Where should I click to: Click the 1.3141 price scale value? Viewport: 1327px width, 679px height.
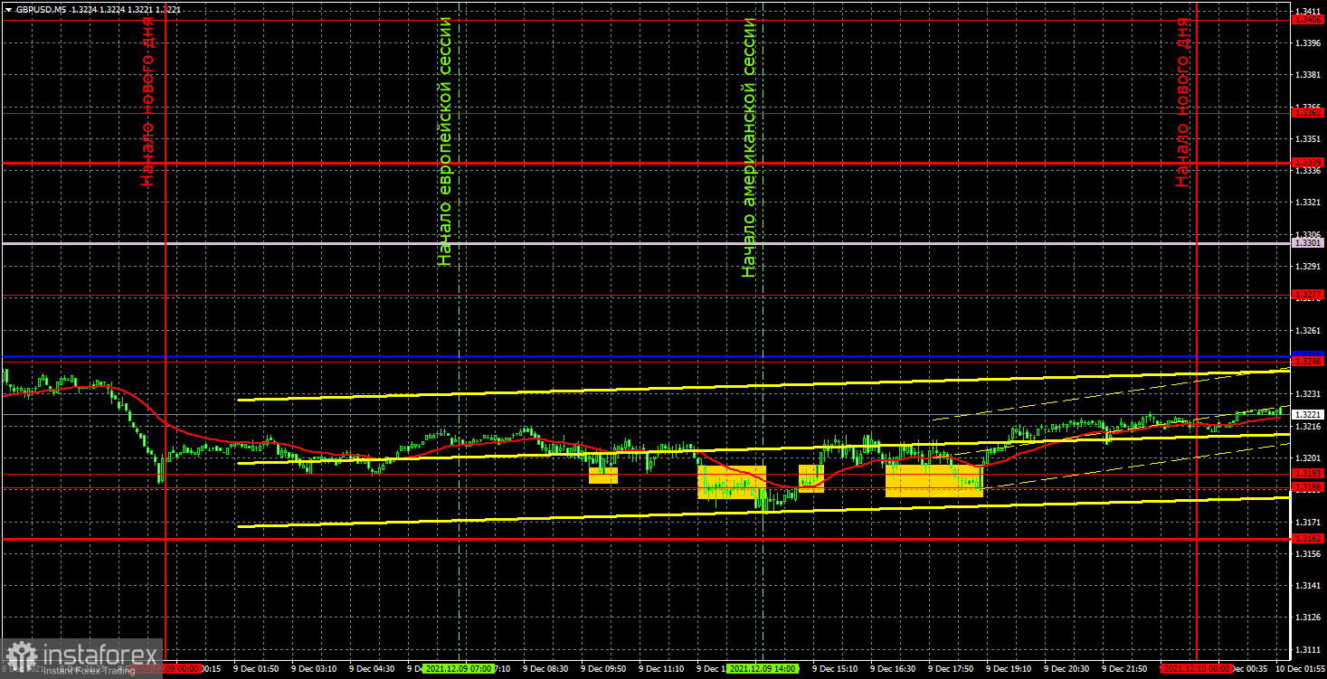pyautogui.click(x=1308, y=587)
